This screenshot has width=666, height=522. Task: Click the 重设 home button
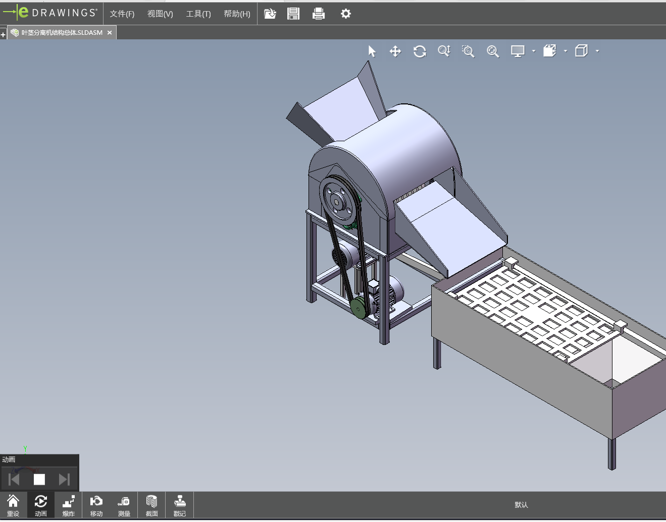tap(13, 505)
